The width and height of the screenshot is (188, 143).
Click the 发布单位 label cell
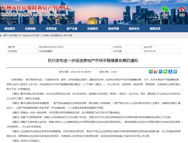click(22, 51)
